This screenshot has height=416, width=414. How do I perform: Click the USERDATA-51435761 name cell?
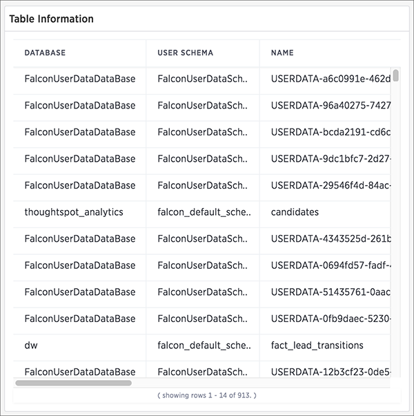pos(331,292)
